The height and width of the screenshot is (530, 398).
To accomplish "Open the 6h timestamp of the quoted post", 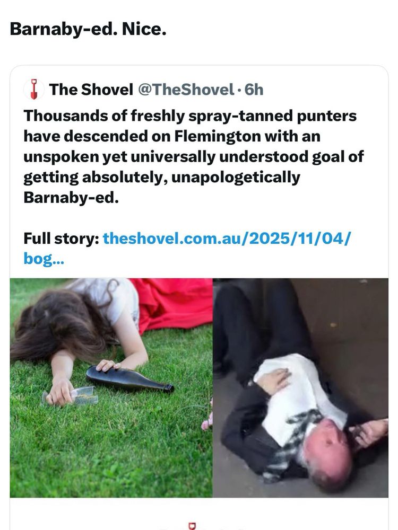I will (x=254, y=90).
